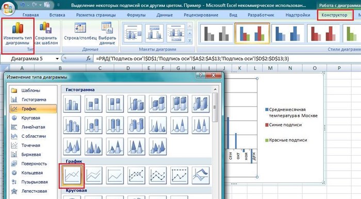Image resolution: width=361 pixels, height=199 pixels.
Task: Click Выбрать данные button
Action: (x=107, y=34)
